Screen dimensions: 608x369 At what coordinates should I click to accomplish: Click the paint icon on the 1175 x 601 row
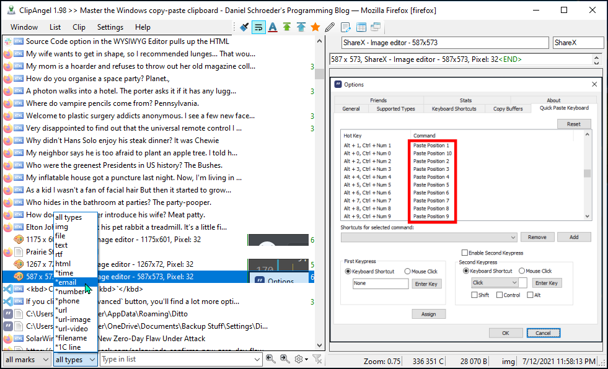(x=19, y=239)
